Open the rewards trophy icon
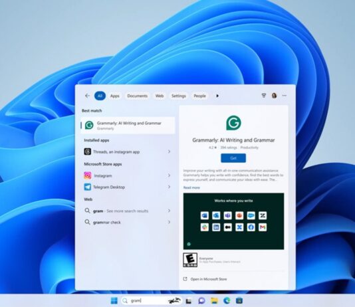 point(264,96)
